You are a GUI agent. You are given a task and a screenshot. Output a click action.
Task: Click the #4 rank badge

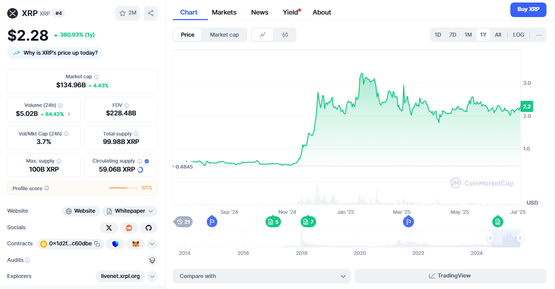(58, 14)
